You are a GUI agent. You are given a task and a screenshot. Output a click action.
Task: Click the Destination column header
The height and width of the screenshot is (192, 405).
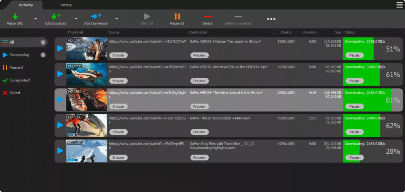pyautogui.click(x=199, y=32)
